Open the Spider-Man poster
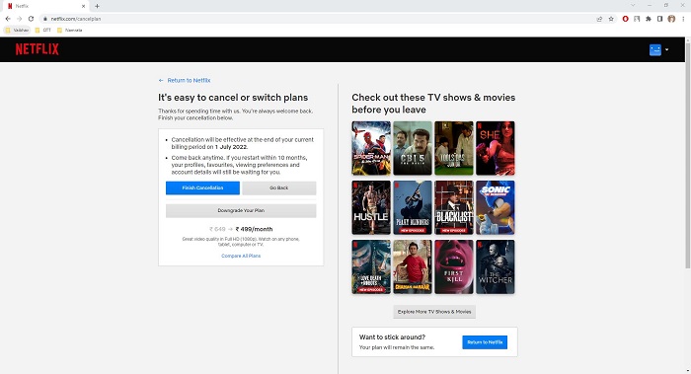Image resolution: width=691 pixels, height=374 pixels. (371, 148)
